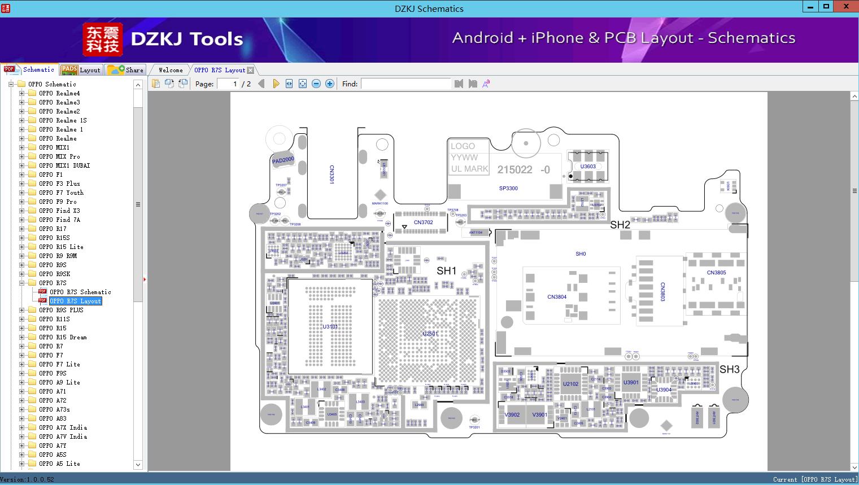Expand the OPPO MIX1 folder
The image size is (859, 485).
pos(21,147)
